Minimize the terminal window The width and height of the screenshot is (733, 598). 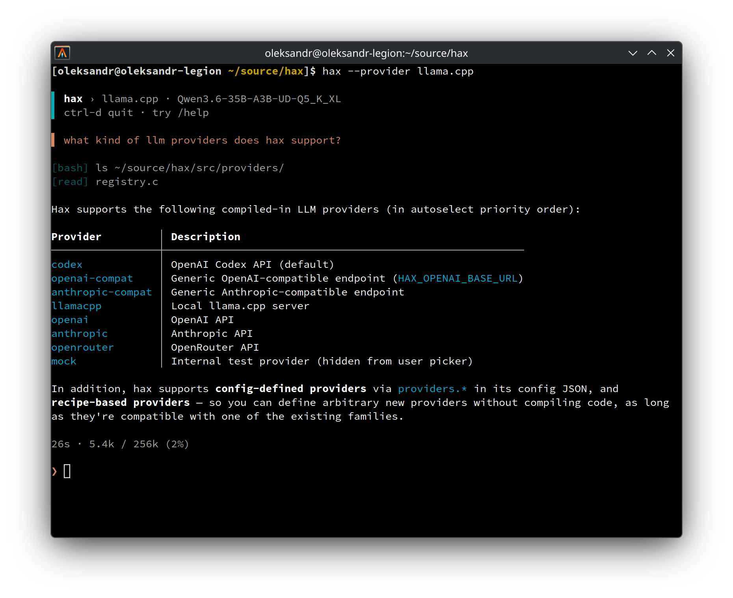pyautogui.click(x=633, y=53)
